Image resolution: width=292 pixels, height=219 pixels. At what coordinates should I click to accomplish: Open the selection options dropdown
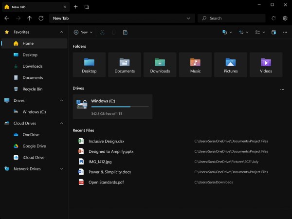pyautogui.click(x=227, y=32)
